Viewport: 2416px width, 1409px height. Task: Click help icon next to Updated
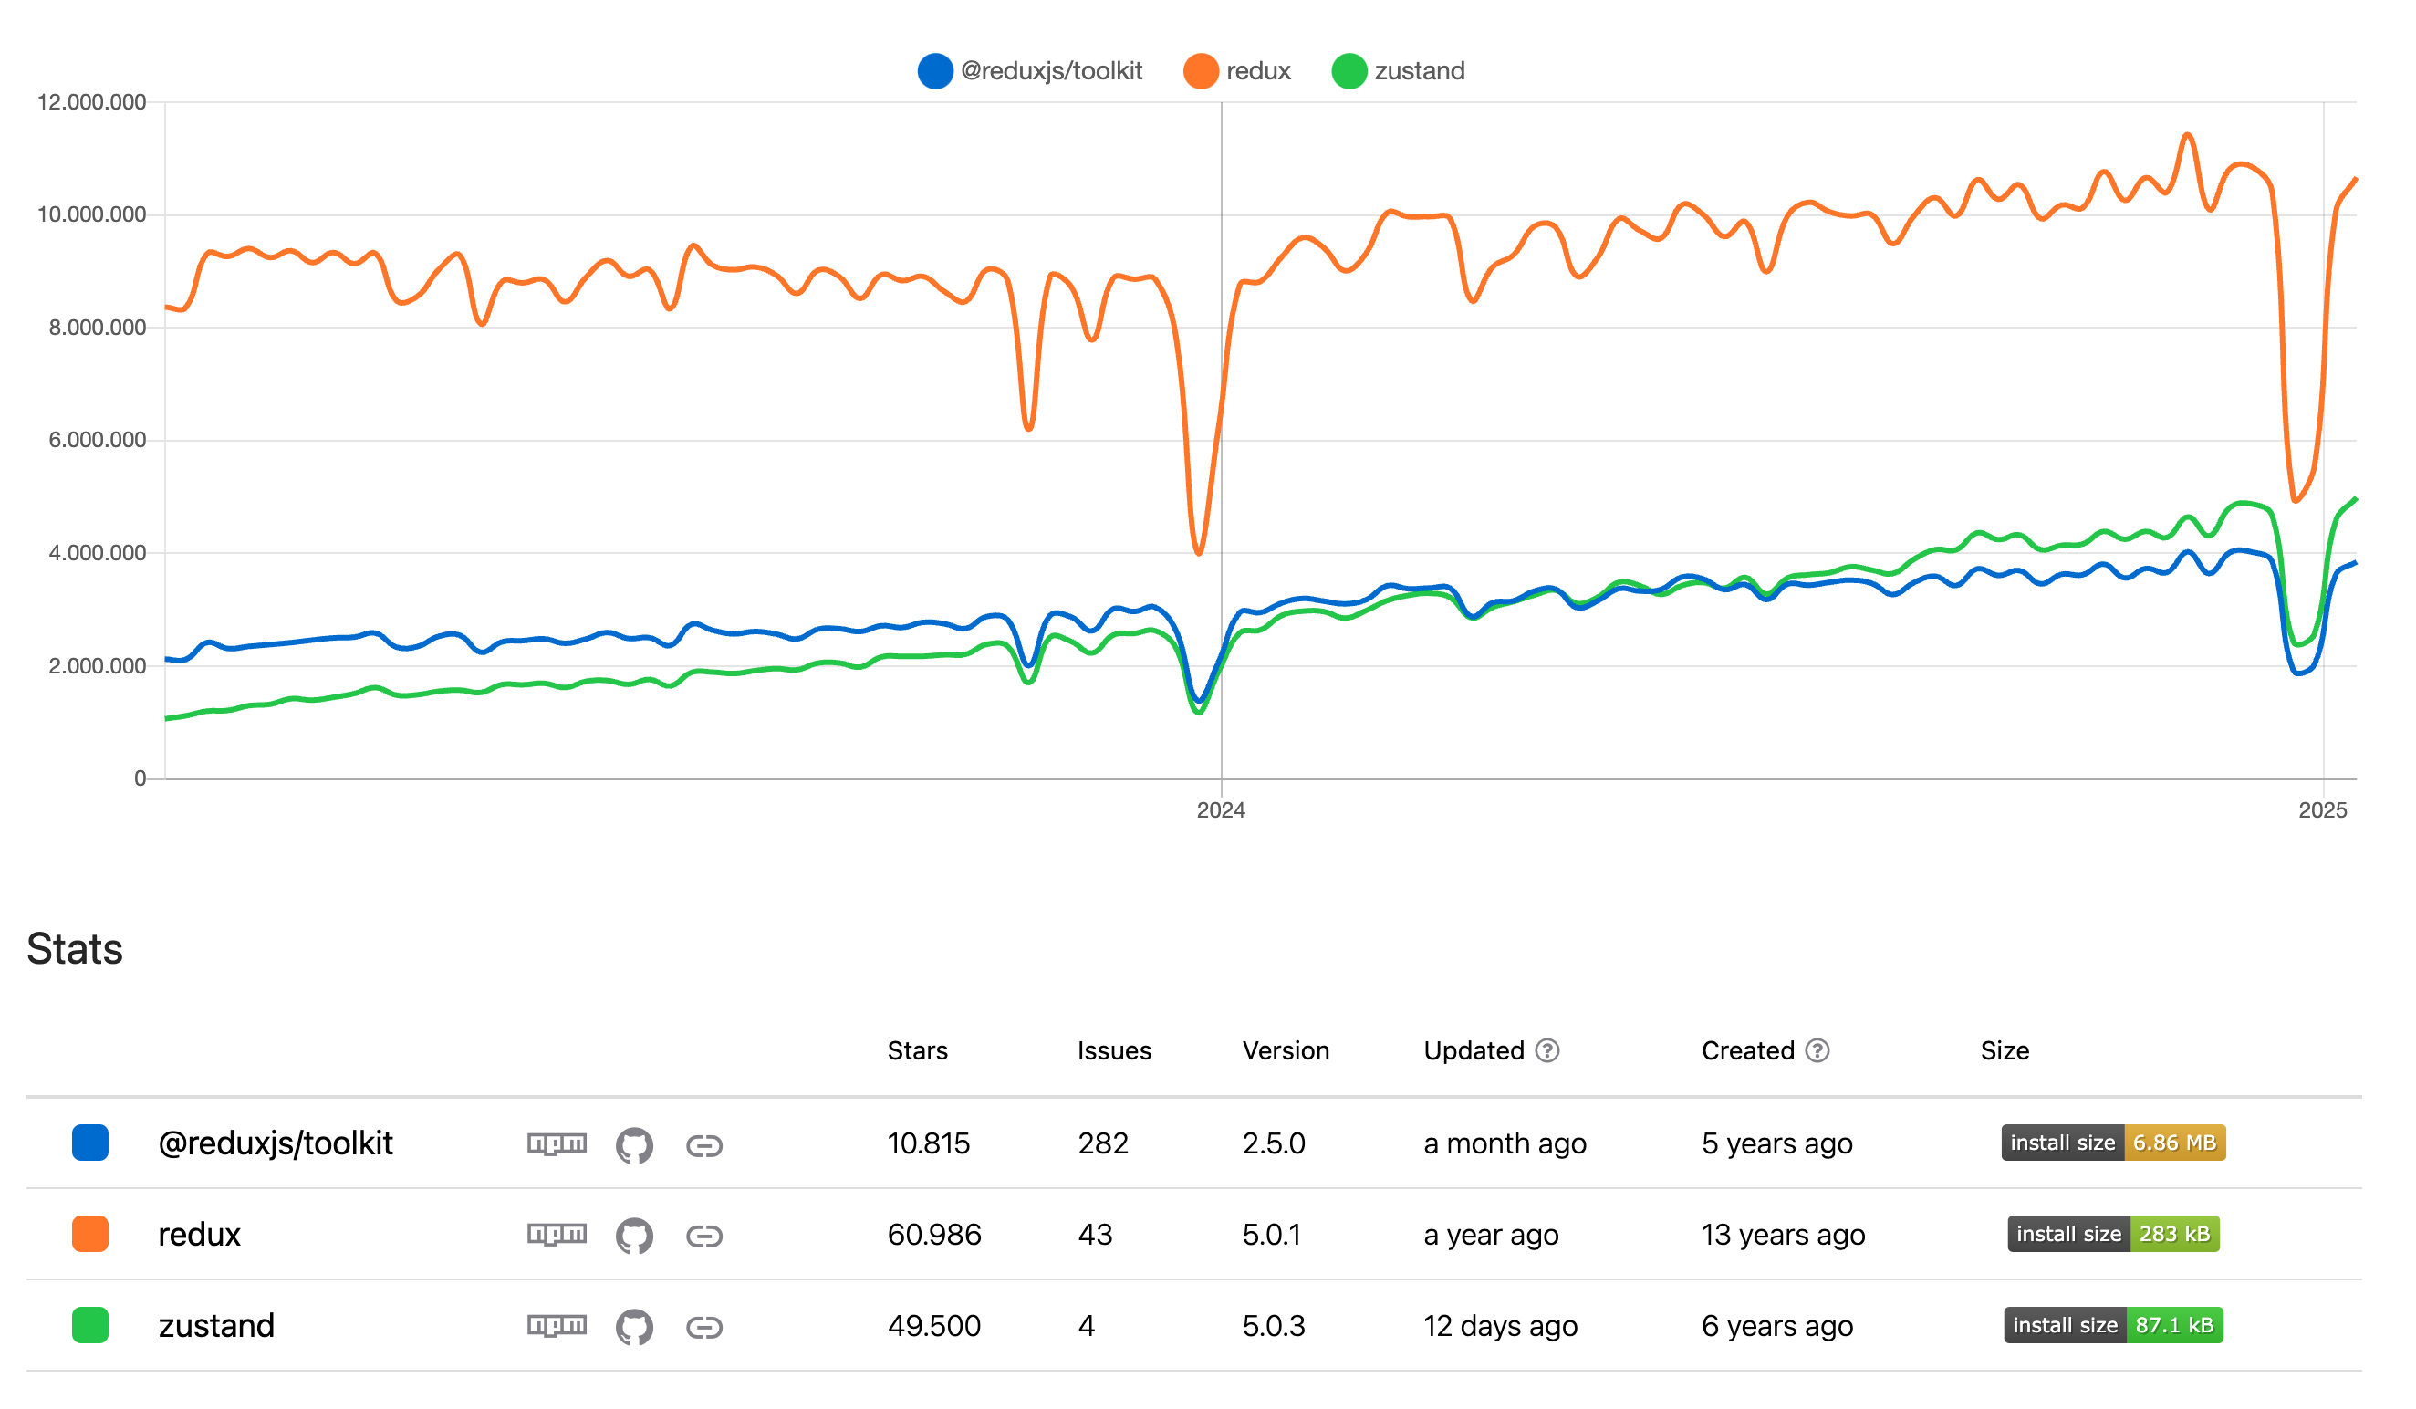click(1546, 1051)
